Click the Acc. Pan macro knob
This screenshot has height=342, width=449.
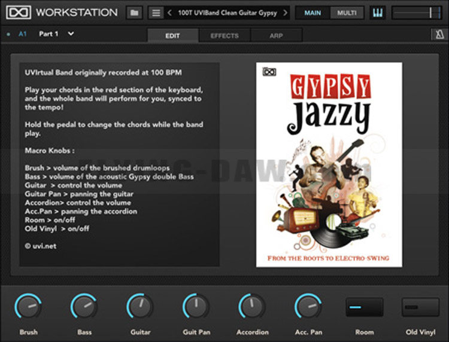pos(308,307)
